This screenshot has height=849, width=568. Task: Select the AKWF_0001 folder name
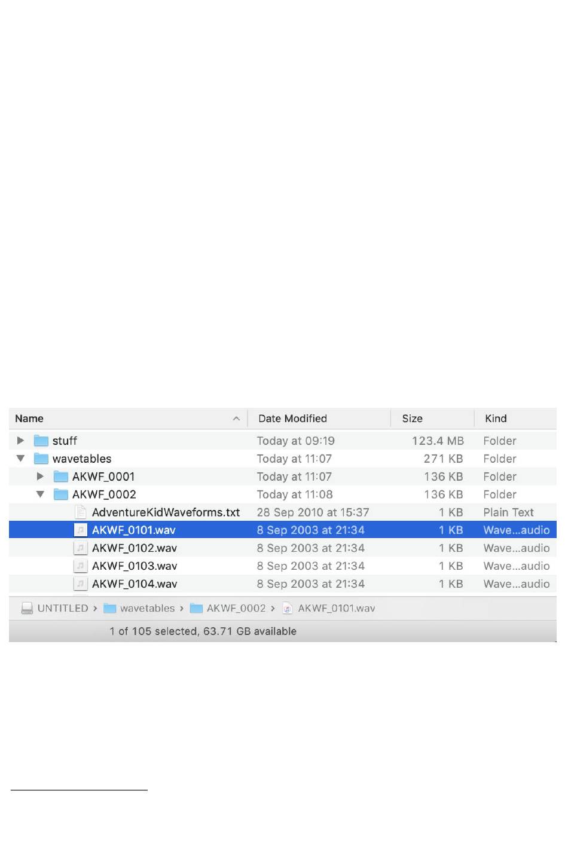pos(103,477)
